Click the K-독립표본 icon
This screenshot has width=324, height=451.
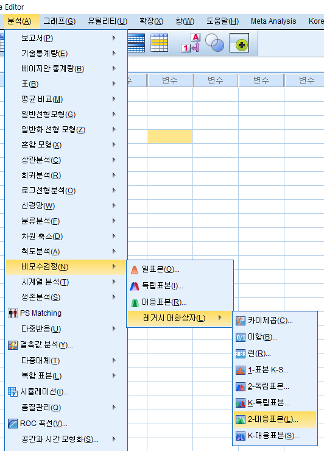[241, 403]
